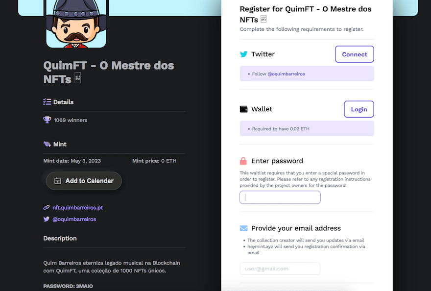This screenshot has width=431, height=291.
Task: Click the Twitter bird icon in registration
Action: [243, 54]
